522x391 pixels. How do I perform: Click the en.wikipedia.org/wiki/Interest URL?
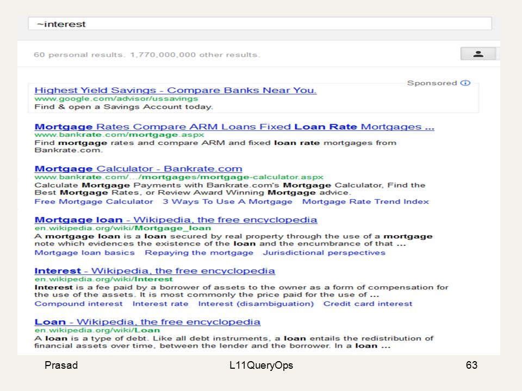pos(103,279)
